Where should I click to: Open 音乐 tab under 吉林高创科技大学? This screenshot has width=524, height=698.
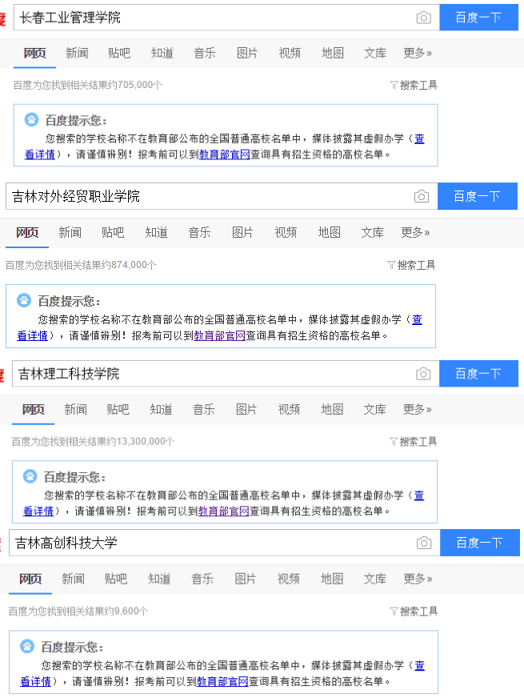(202, 579)
